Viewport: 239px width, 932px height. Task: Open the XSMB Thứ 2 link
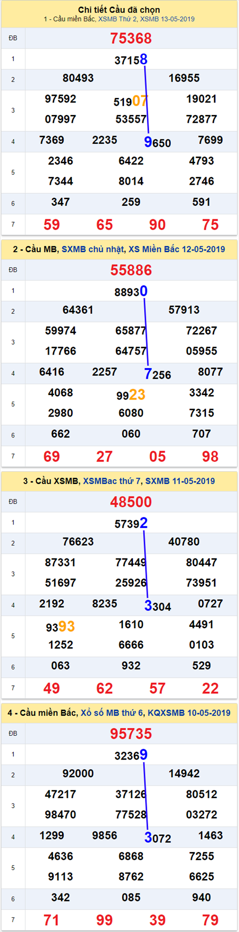[x=118, y=19]
